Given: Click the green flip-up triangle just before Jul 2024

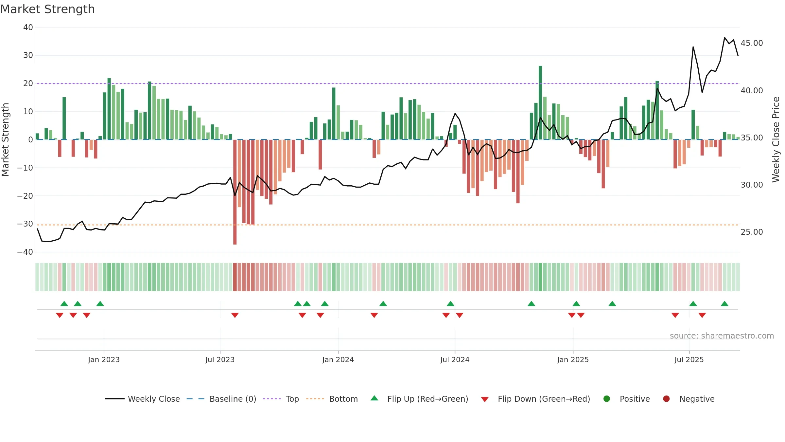Looking at the screenshot, I should (450, 304).
